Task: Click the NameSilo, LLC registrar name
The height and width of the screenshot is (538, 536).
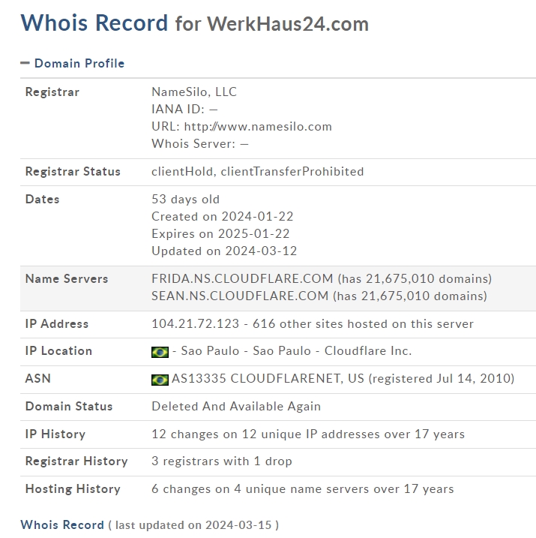Action: pyautogui.click(x=194, y=92)
